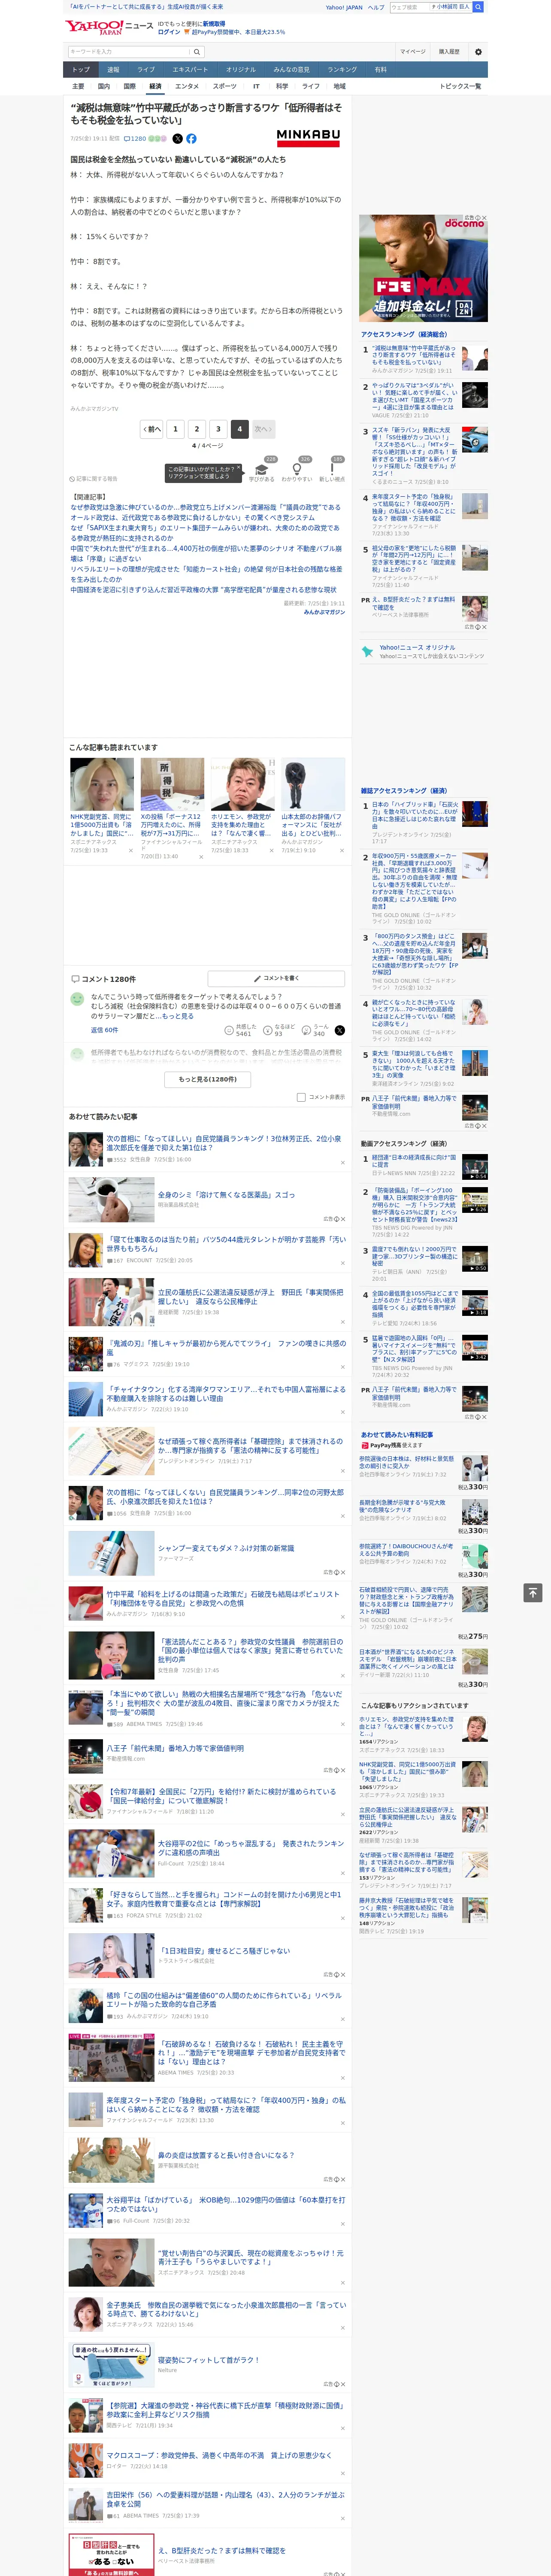Open the ランキング tab
The width and height of the screenshot is (551, 2576).
point(342,69)
